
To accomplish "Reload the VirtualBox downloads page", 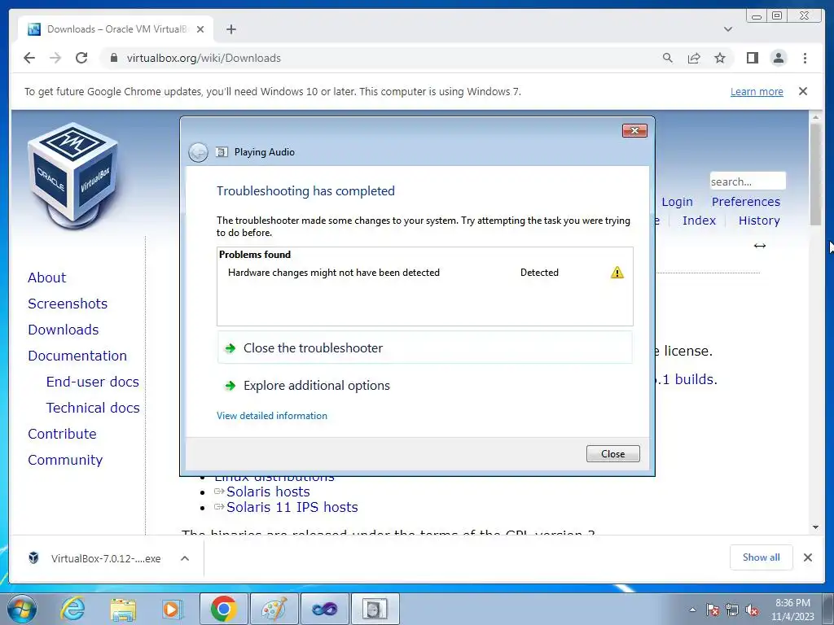I will point(81,58).
